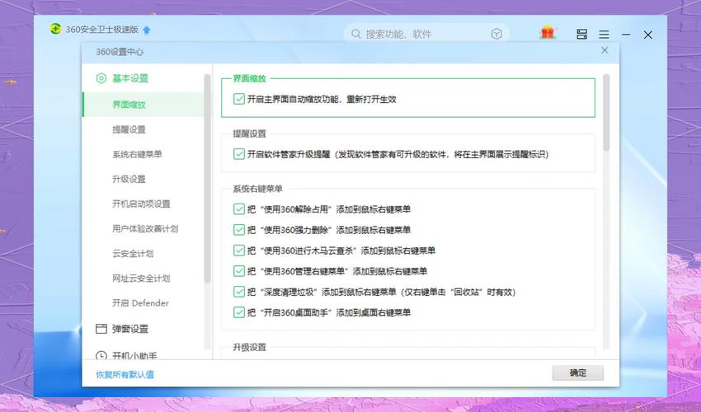Toggle 开启主界面自动缩放功能 checkbox
The image size is (701, 412).
[x=238, y=99]
